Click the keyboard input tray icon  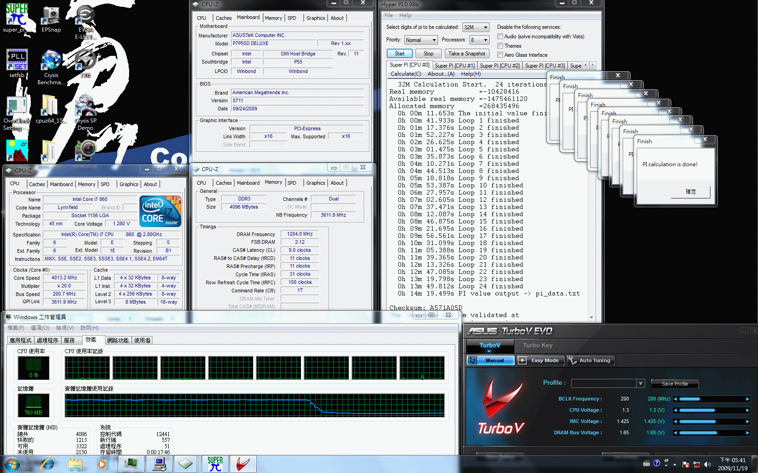[647, 463]
